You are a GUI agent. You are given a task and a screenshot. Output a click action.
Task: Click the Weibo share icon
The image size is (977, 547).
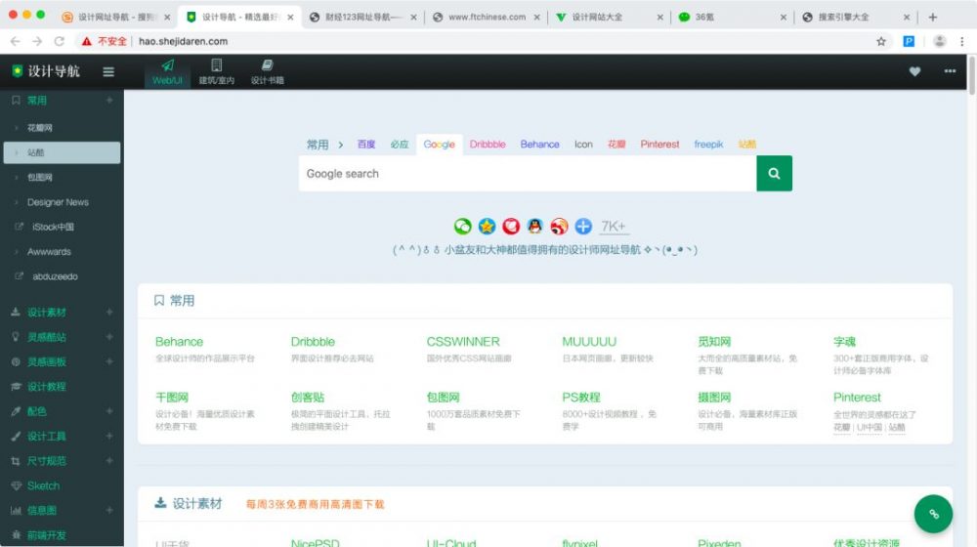coord(559,227)
